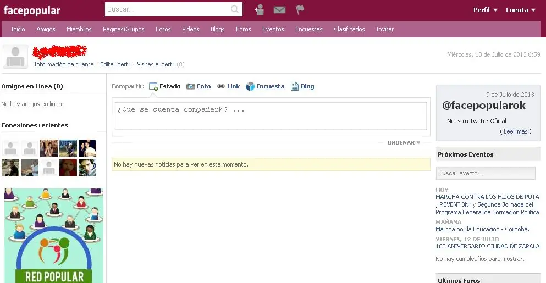Click the RED POPULAR banner image
546x283 pixels.
(x=54, y=236)
